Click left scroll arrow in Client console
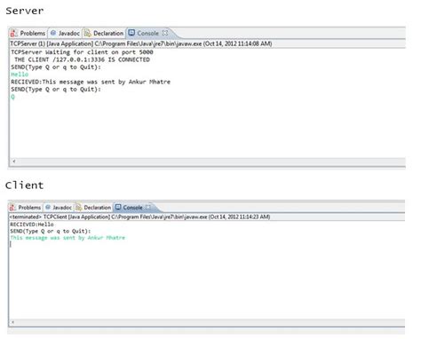Viewport: 421px width, 339px height. click(12, 322)
